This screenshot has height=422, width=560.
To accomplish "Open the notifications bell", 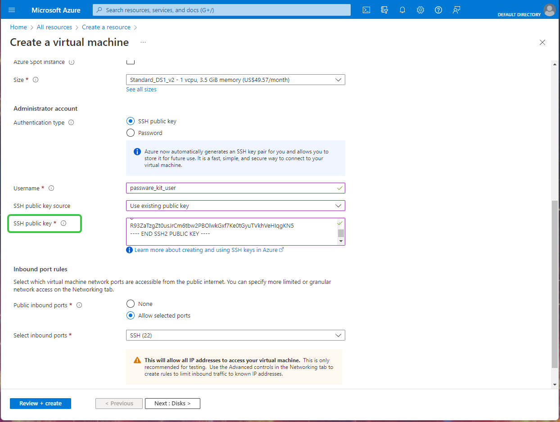I will point(402,10).
